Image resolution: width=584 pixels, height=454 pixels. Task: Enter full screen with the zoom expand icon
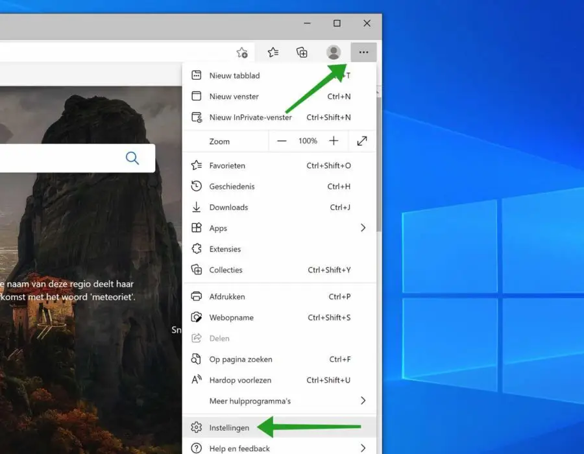point(362,141)
